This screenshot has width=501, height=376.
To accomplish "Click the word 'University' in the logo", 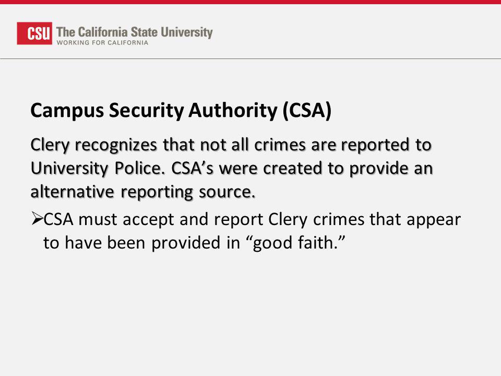I will (x=187, y=32).
